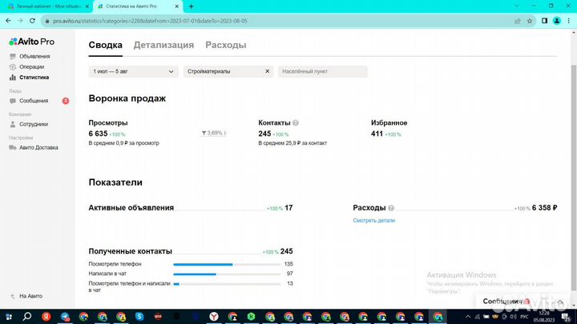Go to На Авито link in sidebar
The height and width of the screenshot is (324, 577).
[30, 296]
